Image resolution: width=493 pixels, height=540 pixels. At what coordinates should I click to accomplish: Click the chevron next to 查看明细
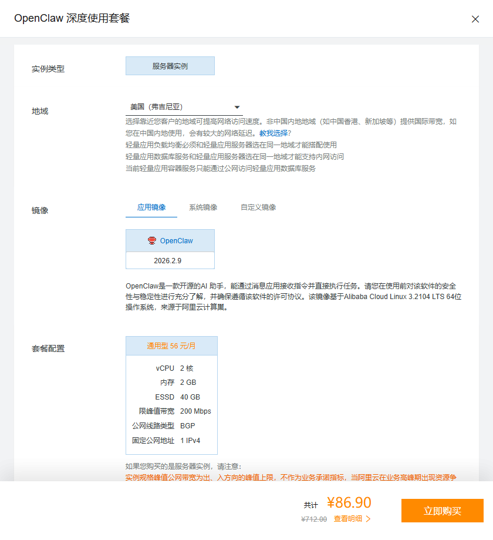pyautogui.click(x=368, y=519)
